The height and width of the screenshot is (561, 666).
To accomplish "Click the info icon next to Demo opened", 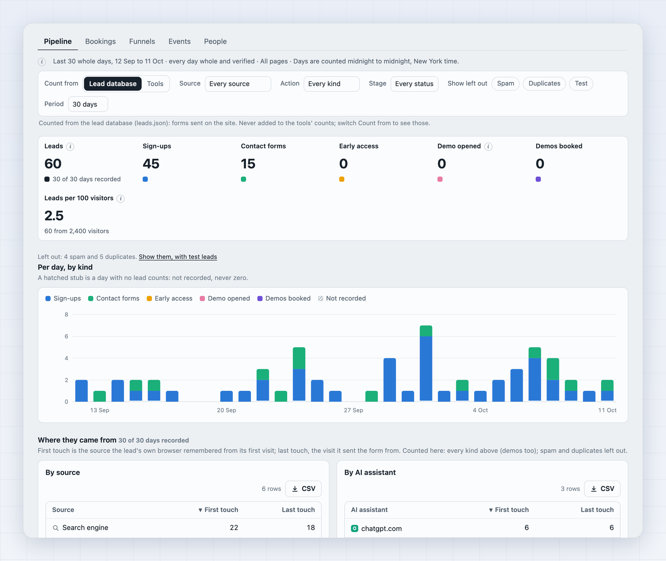I will click(488, 146).
